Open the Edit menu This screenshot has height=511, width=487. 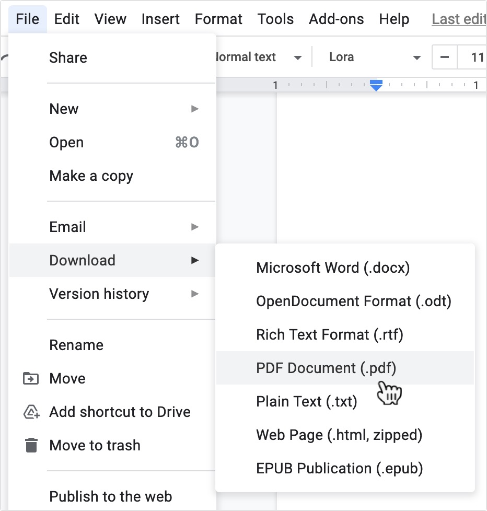(66, 19)
